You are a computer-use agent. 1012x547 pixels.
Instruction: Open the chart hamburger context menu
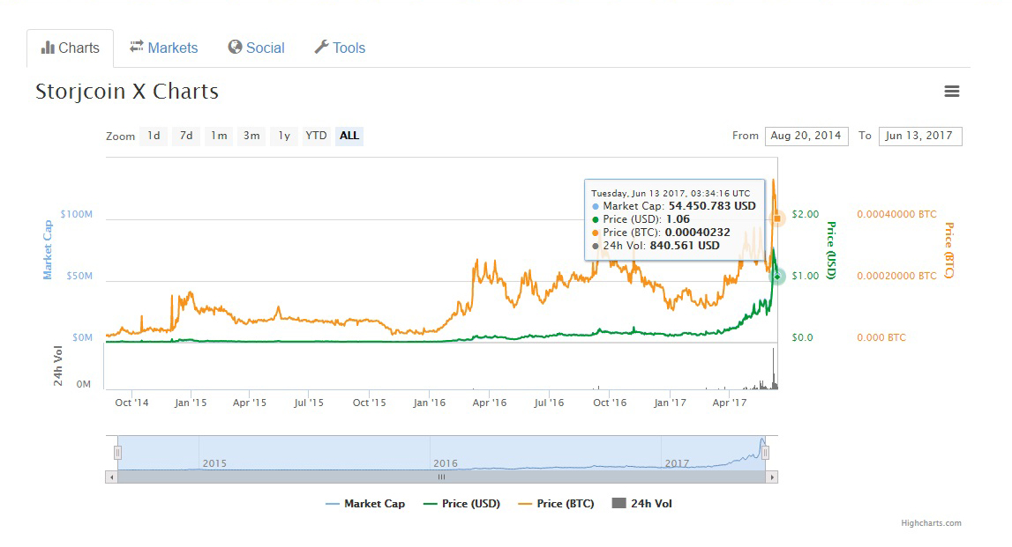(x=951, y=92)
